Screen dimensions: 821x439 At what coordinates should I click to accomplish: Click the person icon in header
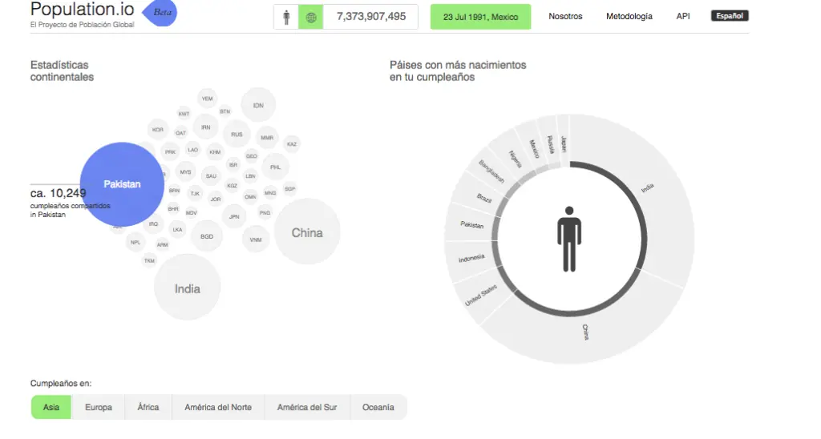[x=286, y=17]
